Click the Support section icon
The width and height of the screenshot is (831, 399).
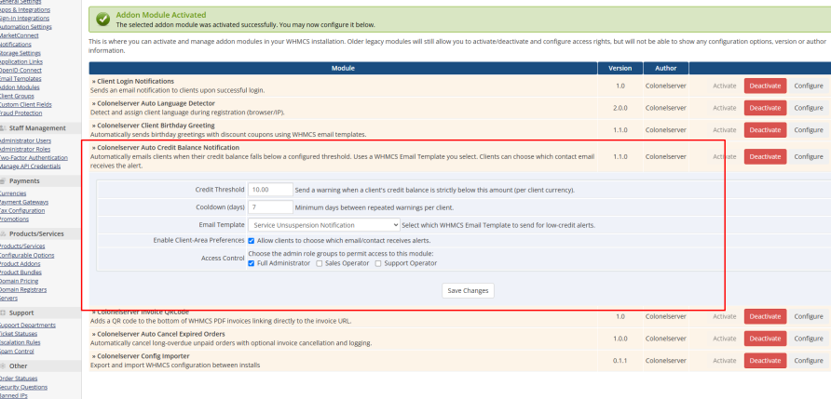click(x=3, y=313)
